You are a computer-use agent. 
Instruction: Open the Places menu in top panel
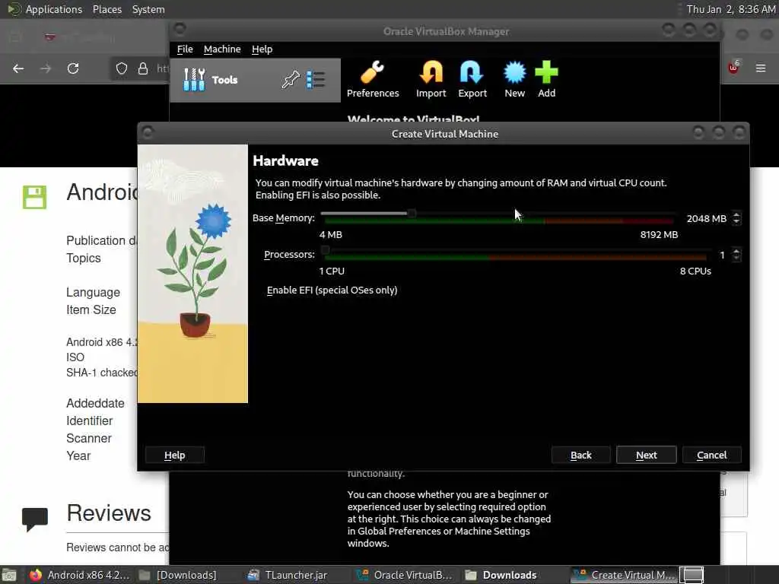(107, 9)
